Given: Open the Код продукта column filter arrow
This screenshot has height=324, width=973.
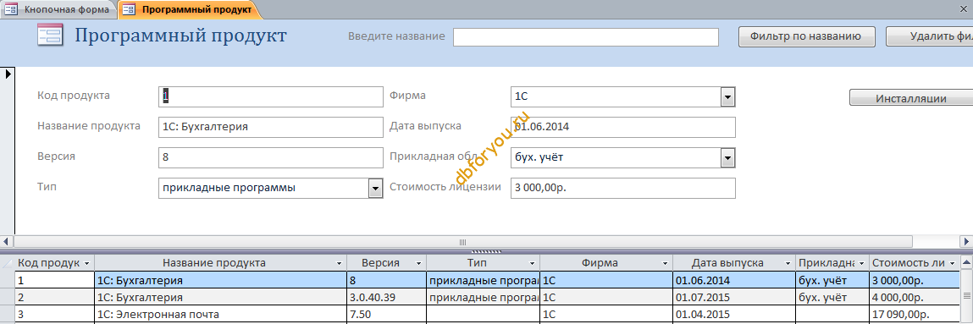Looking at the screenshot, I should [x=87, y=263].
